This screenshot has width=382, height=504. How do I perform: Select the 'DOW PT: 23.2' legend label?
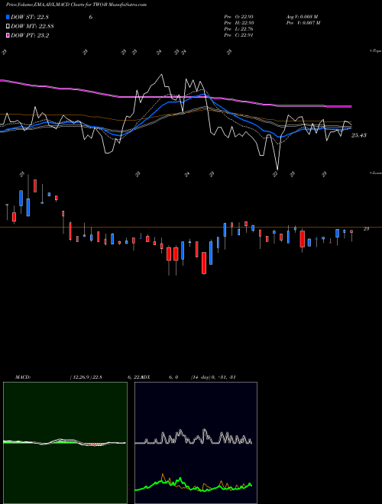point(30,36)
